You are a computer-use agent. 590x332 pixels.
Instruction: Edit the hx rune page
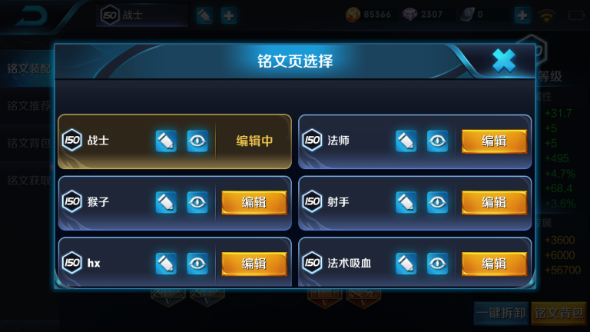[x=254, y=264]
